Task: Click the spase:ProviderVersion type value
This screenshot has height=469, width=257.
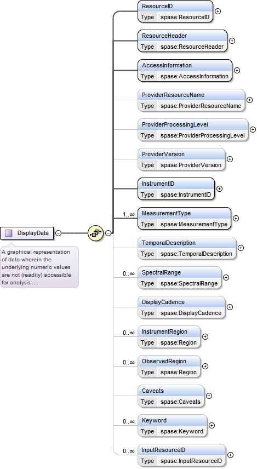Action: coord(191,165)
